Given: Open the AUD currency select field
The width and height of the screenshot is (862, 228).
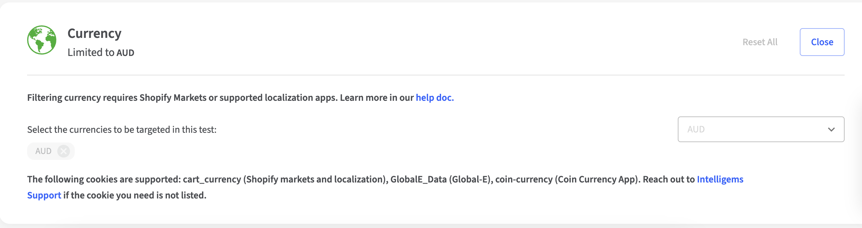Looking at the screenshot, I should [747, 129].
